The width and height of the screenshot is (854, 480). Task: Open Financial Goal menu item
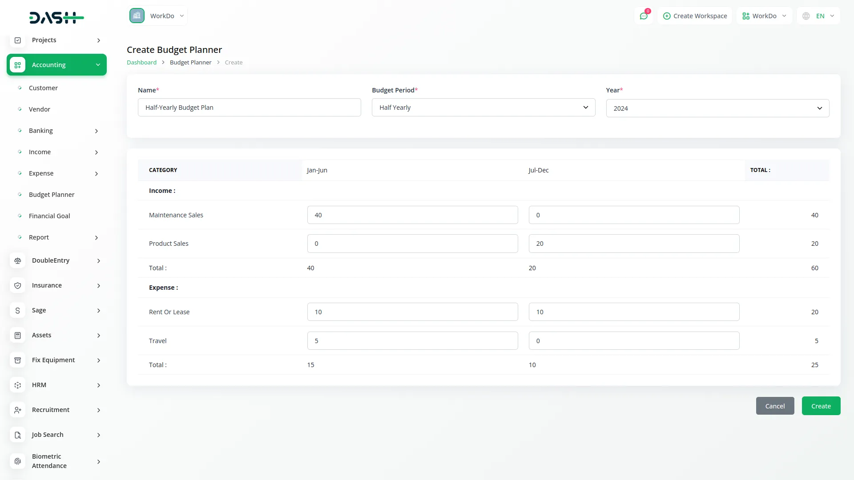pyautogui.click(x=49, y=216)
